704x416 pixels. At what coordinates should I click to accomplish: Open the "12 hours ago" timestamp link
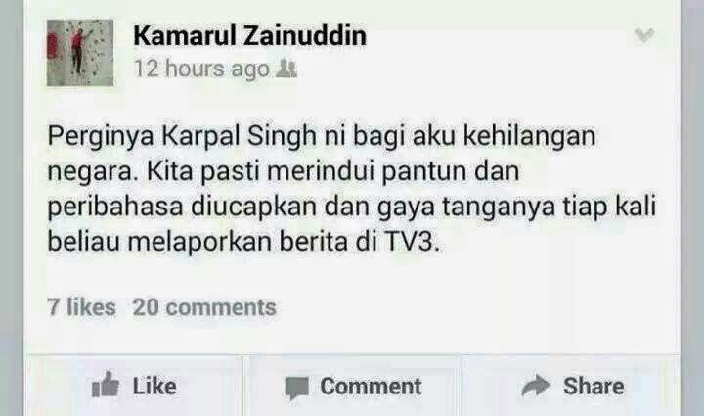tap(201, 69)
